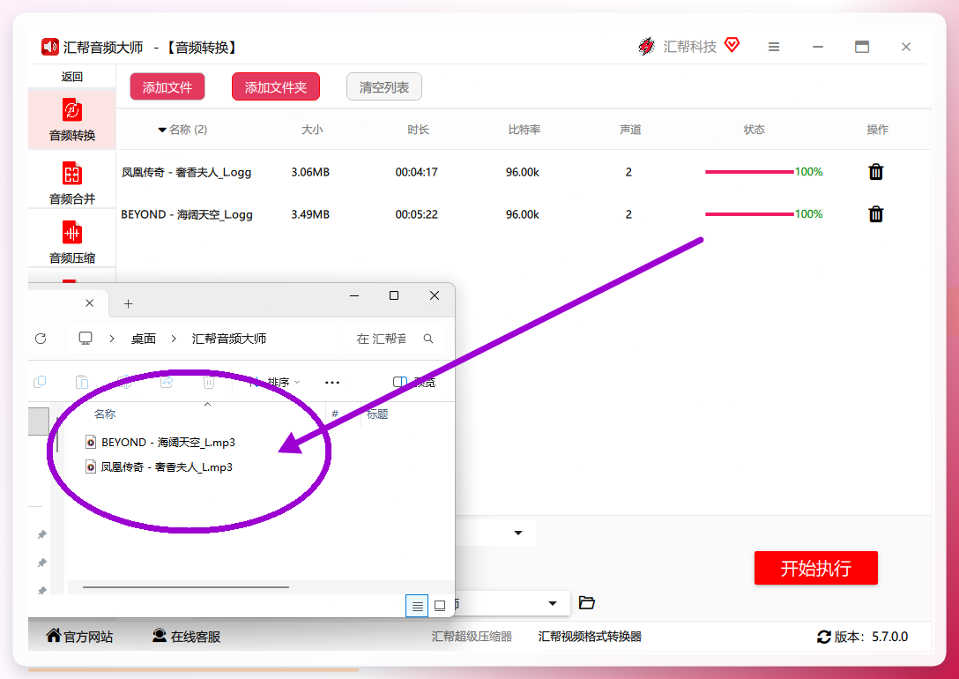959x679 pixels.
Task: Delete the BEYOND row with trash icon
Action: point(876,214)
